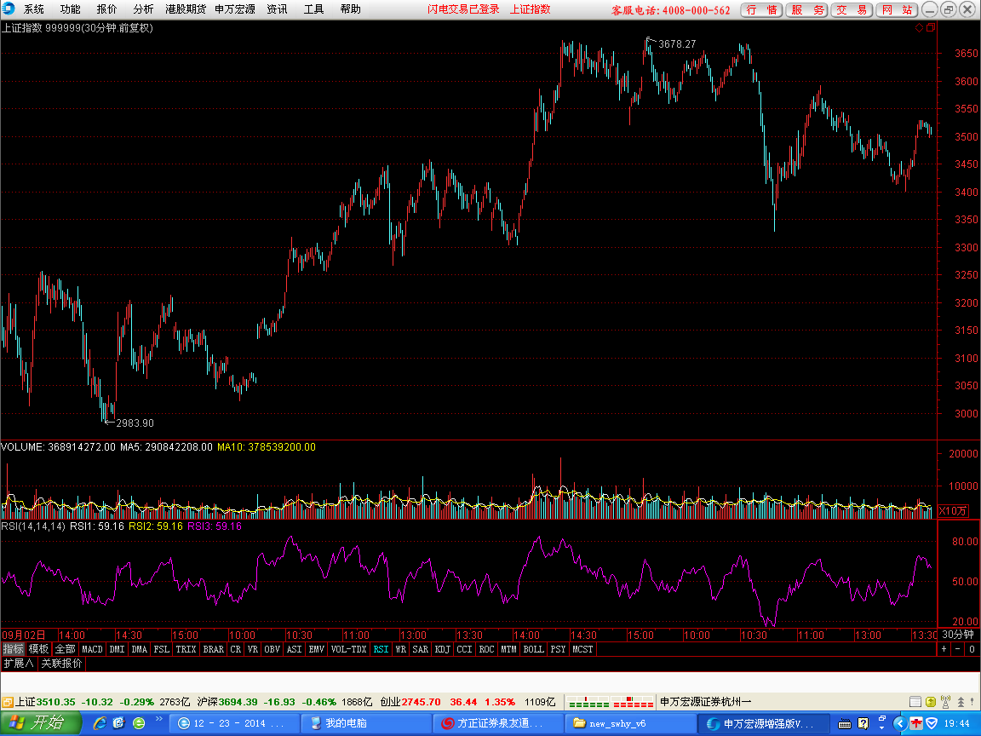Select the active RSI indicator tab
981x736 pixels.
(381, 650)
